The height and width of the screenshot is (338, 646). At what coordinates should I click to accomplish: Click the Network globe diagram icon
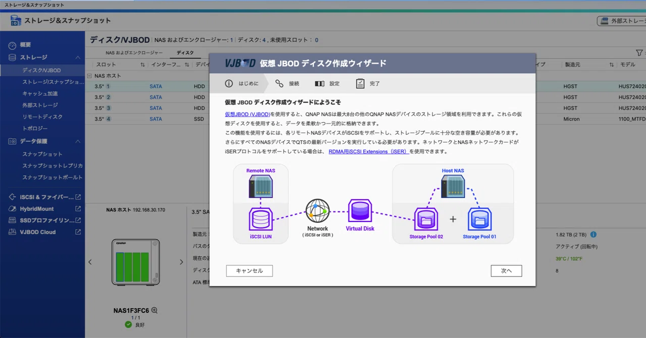point(317,211)
